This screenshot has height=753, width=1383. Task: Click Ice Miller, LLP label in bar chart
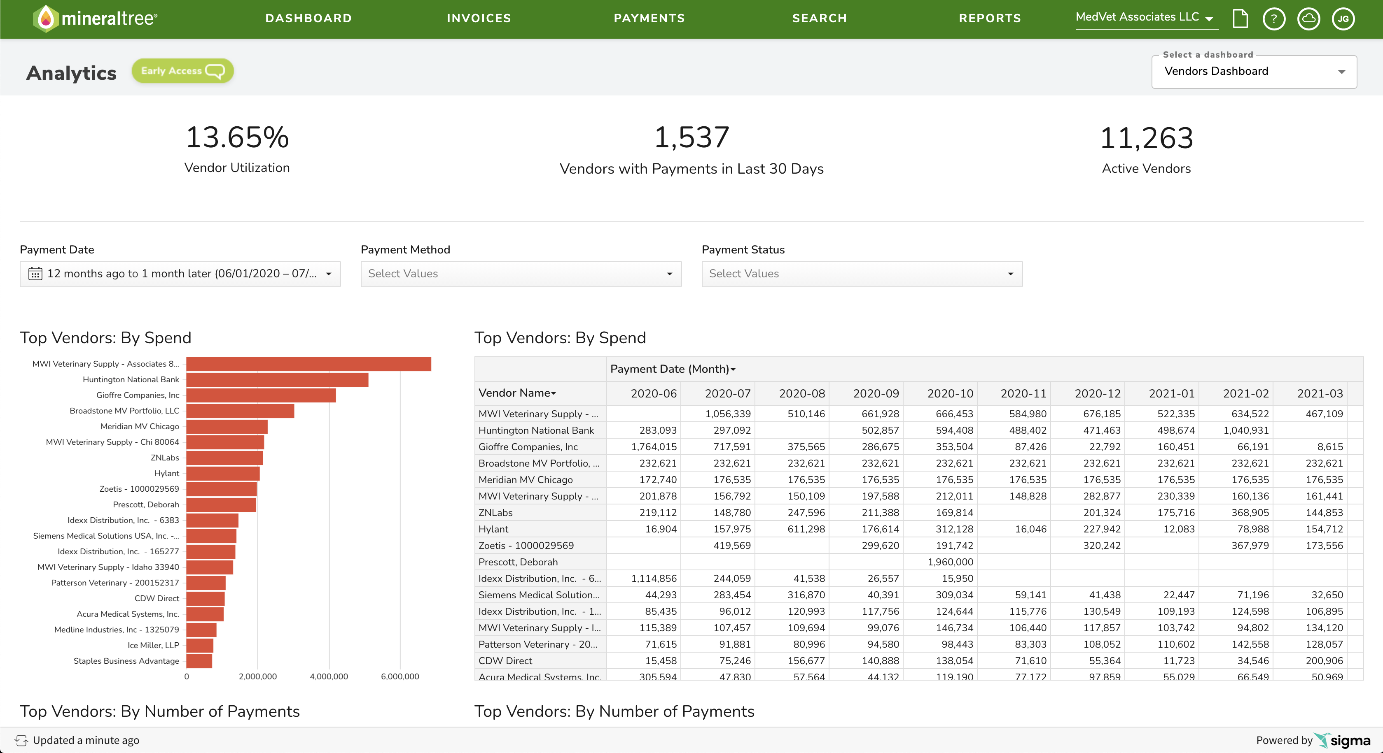coord(153,645)
